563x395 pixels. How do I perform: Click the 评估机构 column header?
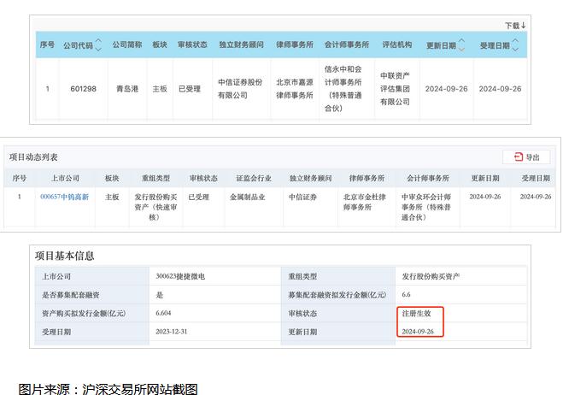pos(396,44)
